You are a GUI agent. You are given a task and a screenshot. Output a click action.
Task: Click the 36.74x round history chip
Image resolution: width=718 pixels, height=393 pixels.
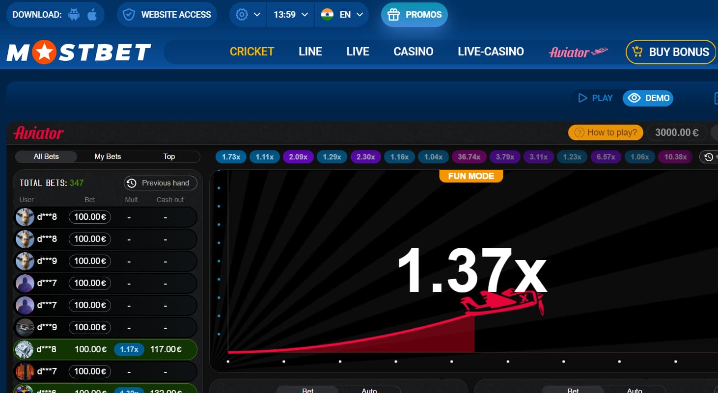[x=469, y=157]
